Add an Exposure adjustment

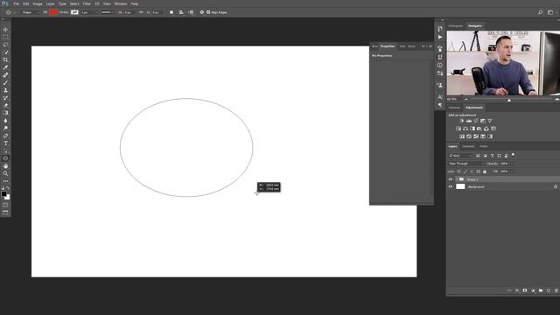point(483,121)
